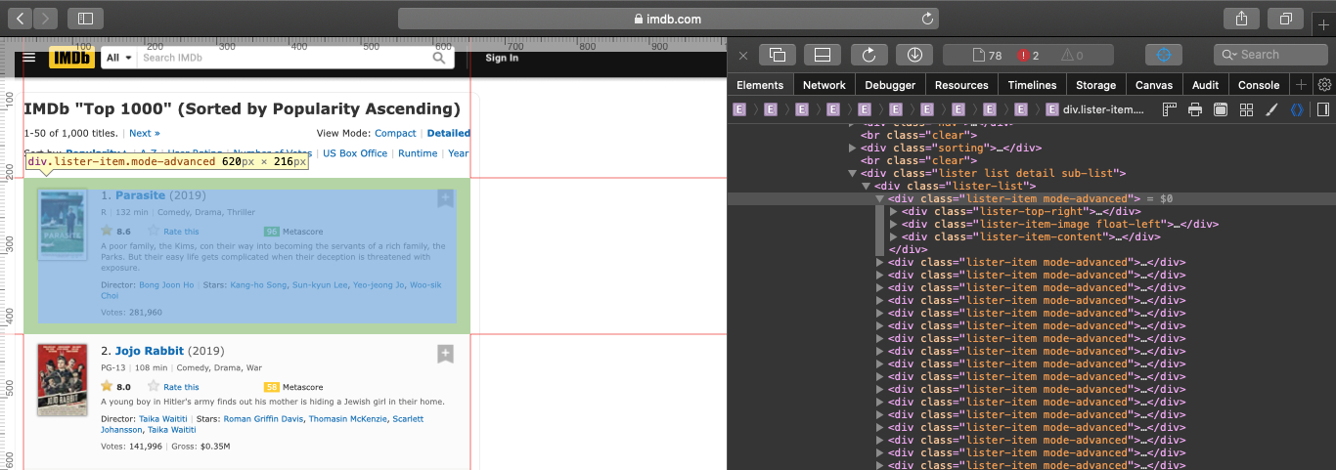This screenshot has width=1336, height=470.
Task: Click the download web archive icon
Action: (x=914, y=55)
